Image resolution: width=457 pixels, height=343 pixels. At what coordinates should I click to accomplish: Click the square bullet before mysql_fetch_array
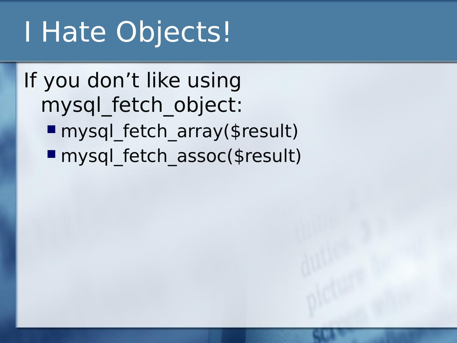tap(51, 129)
